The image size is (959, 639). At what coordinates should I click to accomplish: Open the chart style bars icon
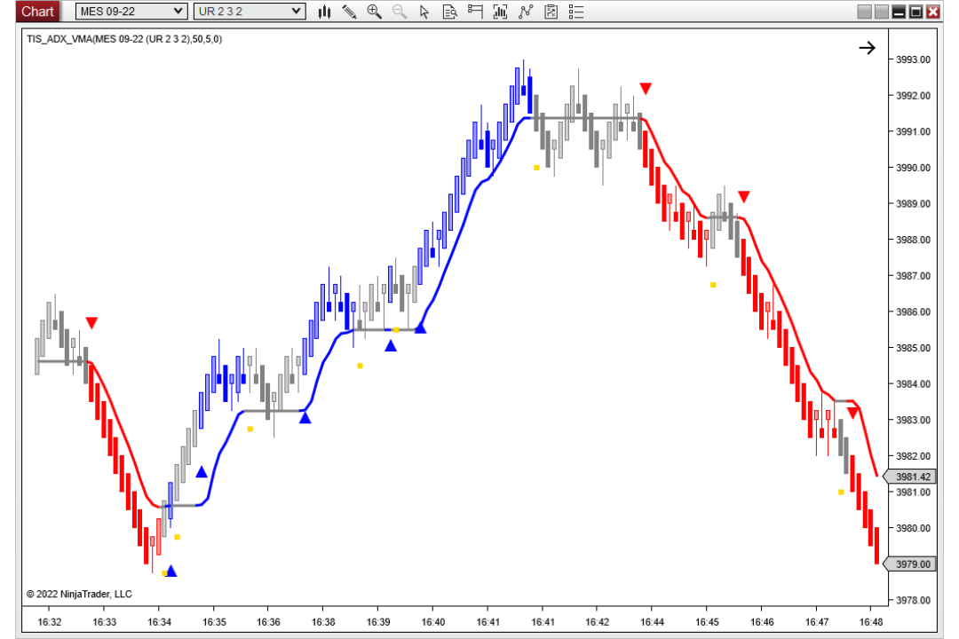[x=324, y=12]
